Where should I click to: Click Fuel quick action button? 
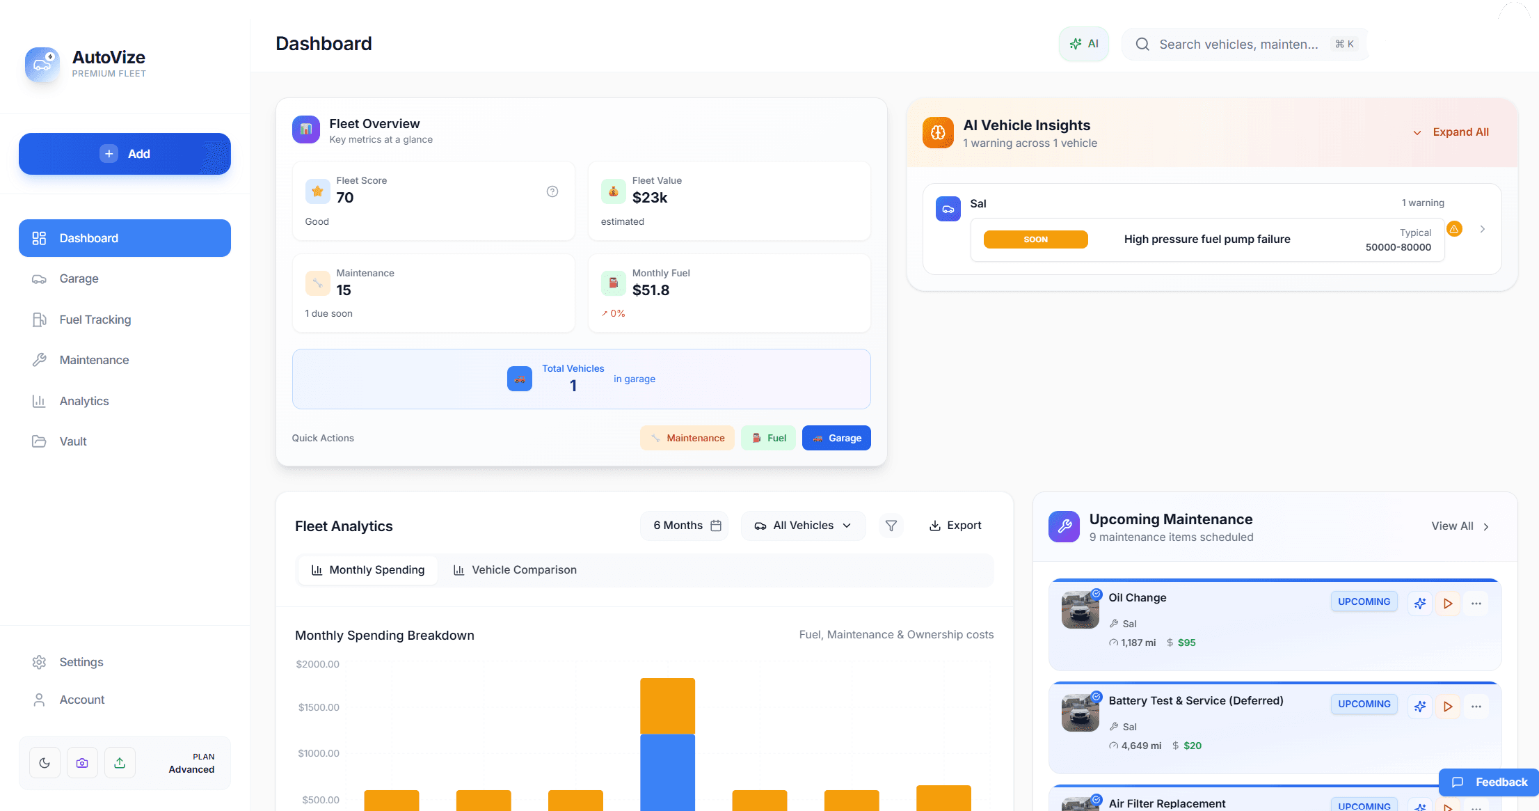(x=768, y=438)
